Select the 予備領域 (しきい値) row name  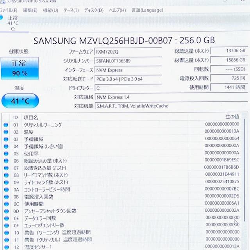tap(43, 146)
